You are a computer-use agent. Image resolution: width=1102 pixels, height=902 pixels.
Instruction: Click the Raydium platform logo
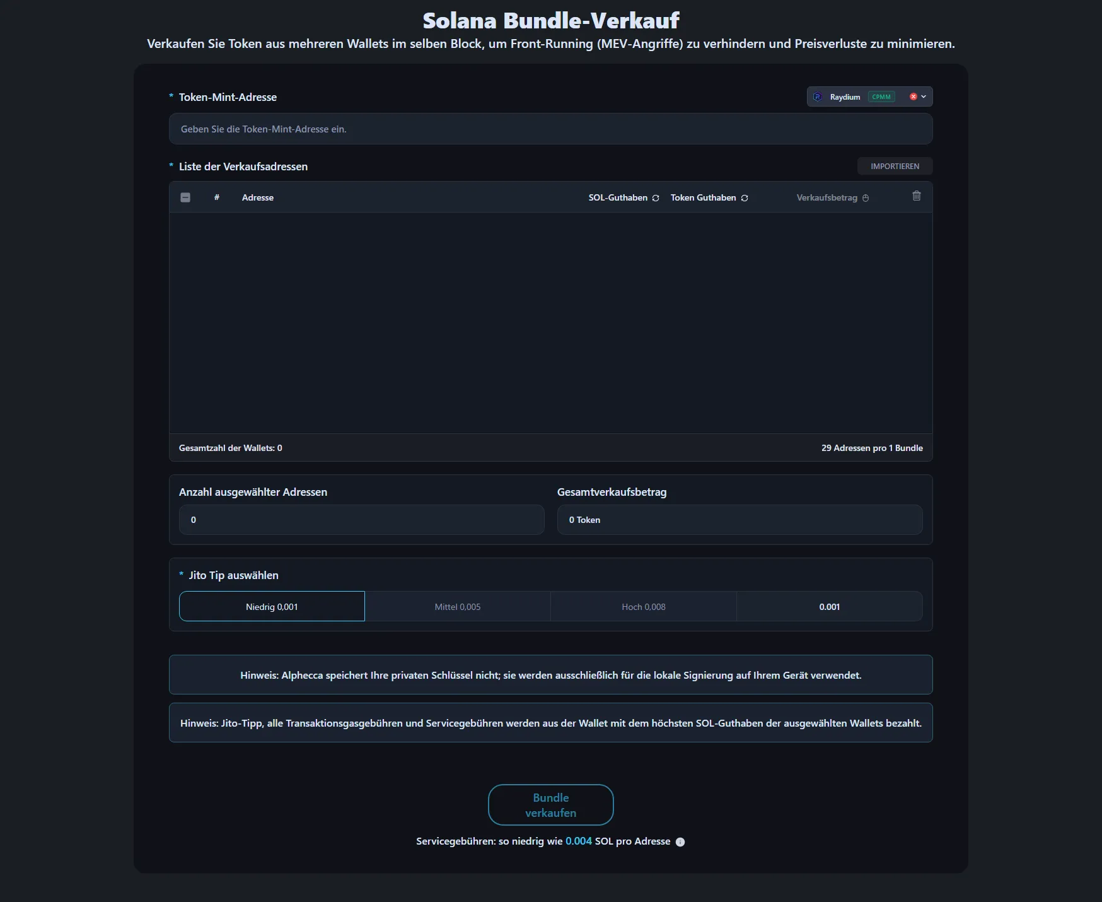pyautogui.click(x=818, y=97)
